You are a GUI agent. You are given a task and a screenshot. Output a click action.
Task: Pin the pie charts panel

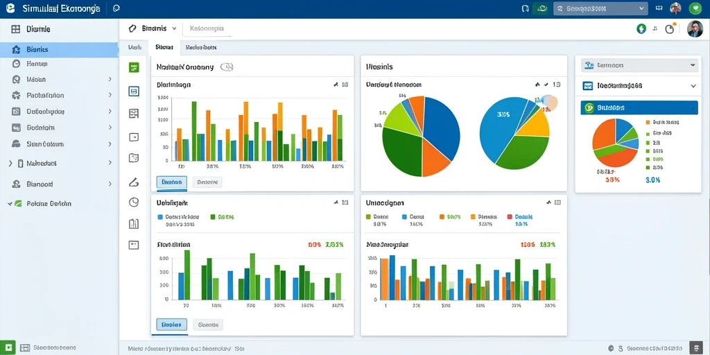pos(537,84)
